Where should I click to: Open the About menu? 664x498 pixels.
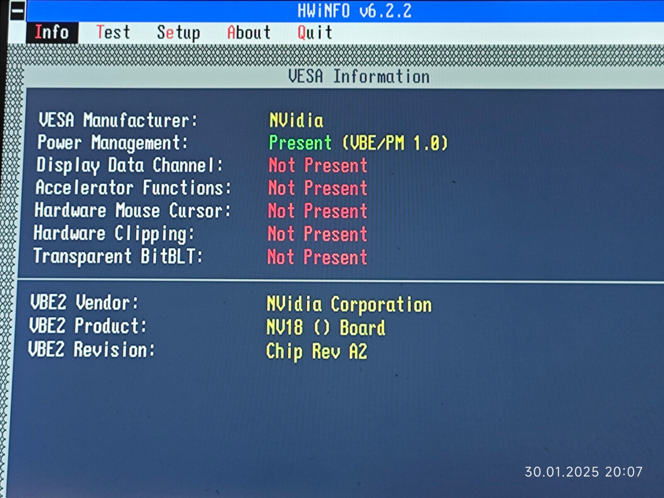coord(249,32)
